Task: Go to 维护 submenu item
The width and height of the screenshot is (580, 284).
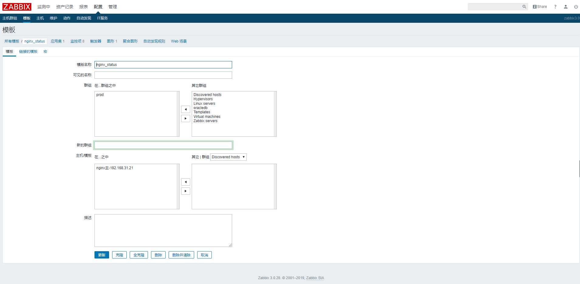Action: pyautogui.click(x=53, y=18)
